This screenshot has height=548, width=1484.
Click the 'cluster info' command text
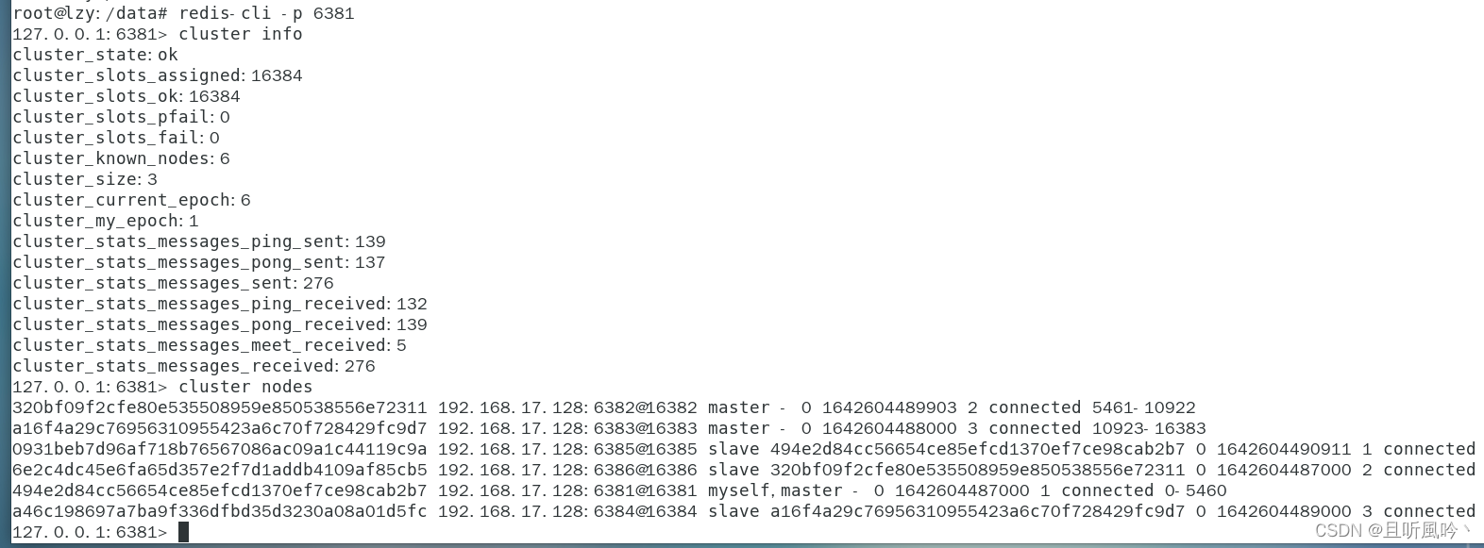[x=241, y=34]
